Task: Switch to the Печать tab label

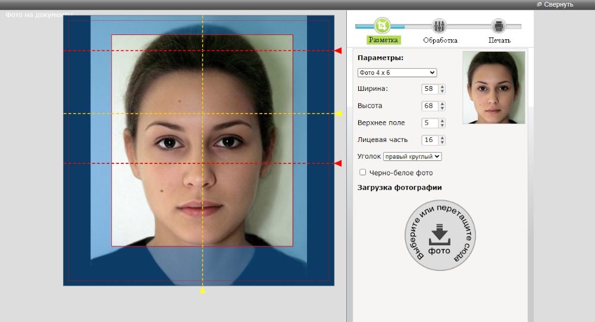Action: coord(499,40)
